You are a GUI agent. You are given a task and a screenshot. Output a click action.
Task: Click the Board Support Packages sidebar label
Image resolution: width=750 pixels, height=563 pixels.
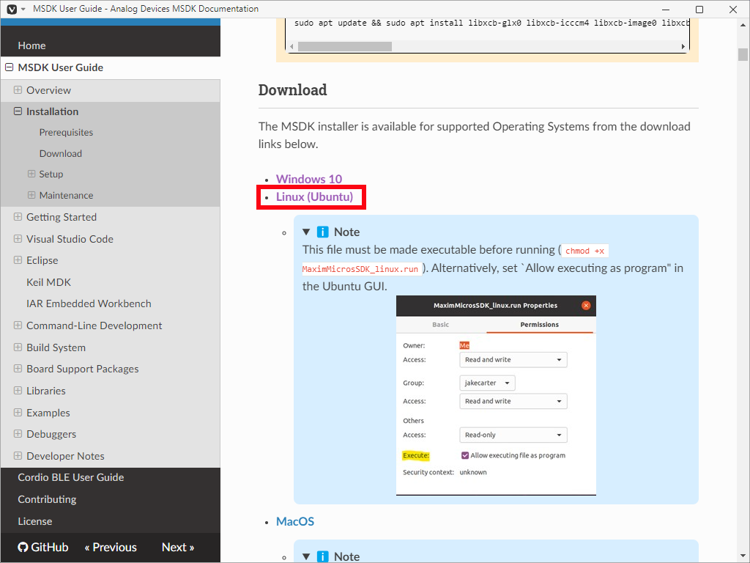[x=82, y=369]
